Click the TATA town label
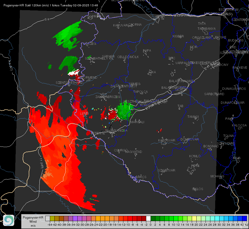The image size is (249, 229). pos(202,23)
